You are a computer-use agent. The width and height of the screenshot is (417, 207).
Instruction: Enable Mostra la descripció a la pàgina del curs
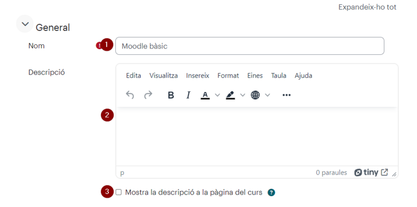coord(119,192)
